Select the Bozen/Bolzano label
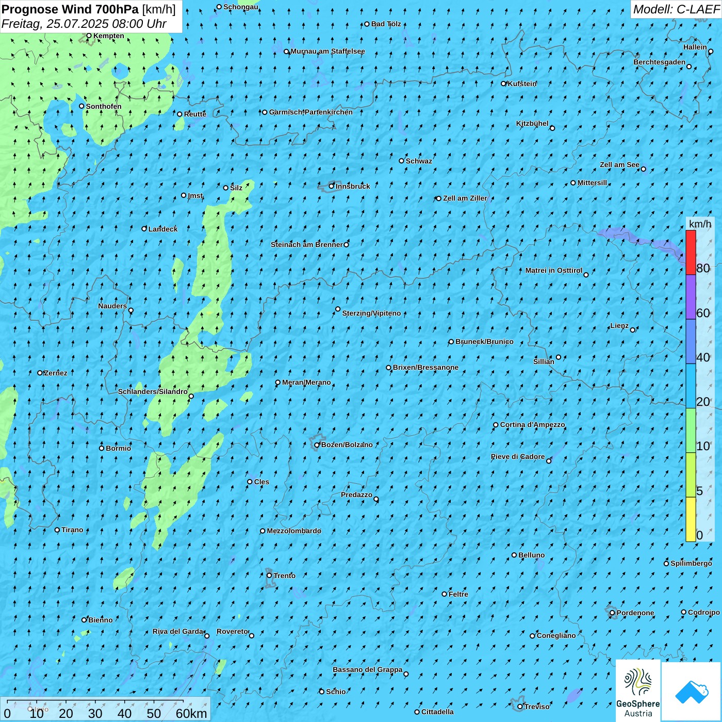 click(x=347, y=445)
